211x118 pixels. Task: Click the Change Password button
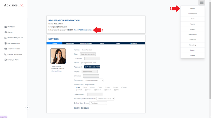point(92,67)
